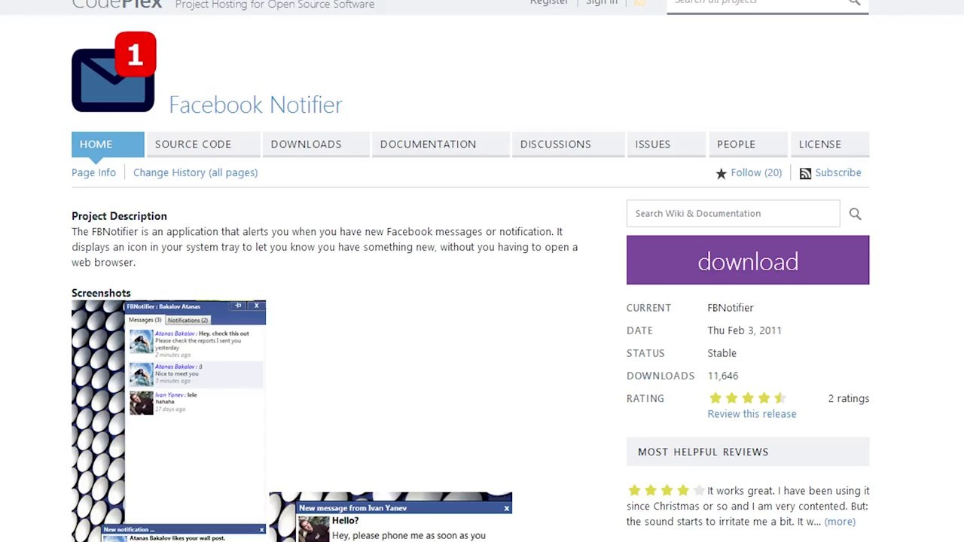Image resolution: width=964 pixels, height=542 pixels.
Task: Click the Screenshots heading
Action: [101, 293]
